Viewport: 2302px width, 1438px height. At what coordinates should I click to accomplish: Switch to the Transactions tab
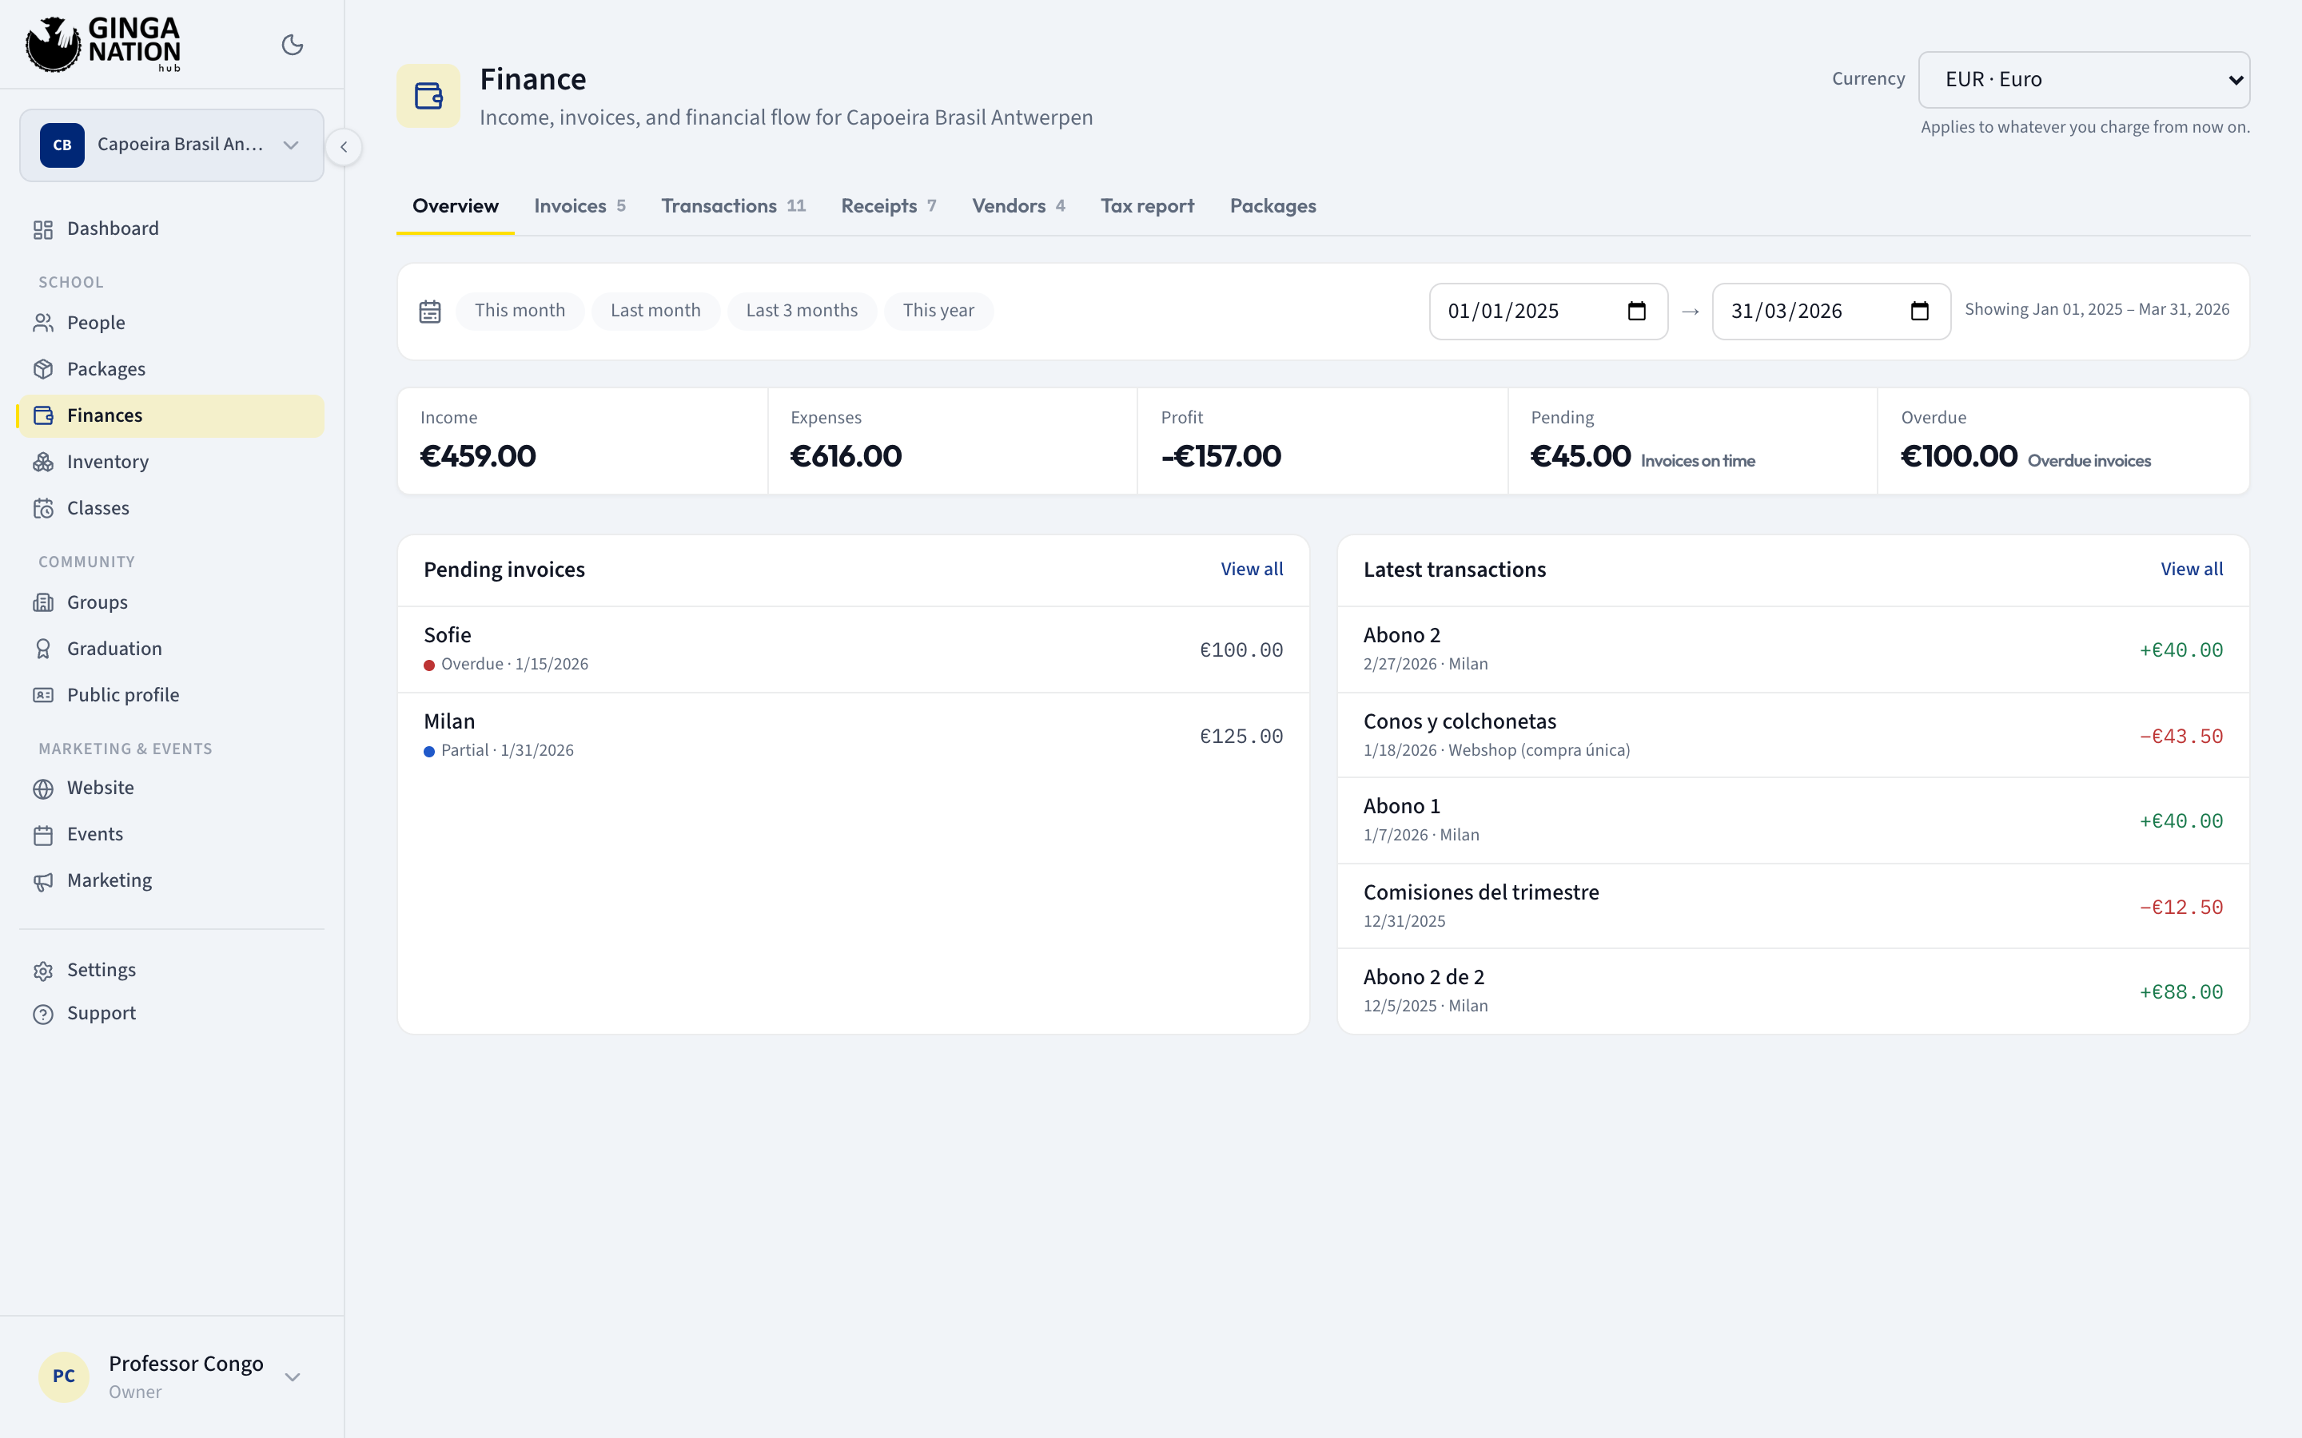pos(734,206)
